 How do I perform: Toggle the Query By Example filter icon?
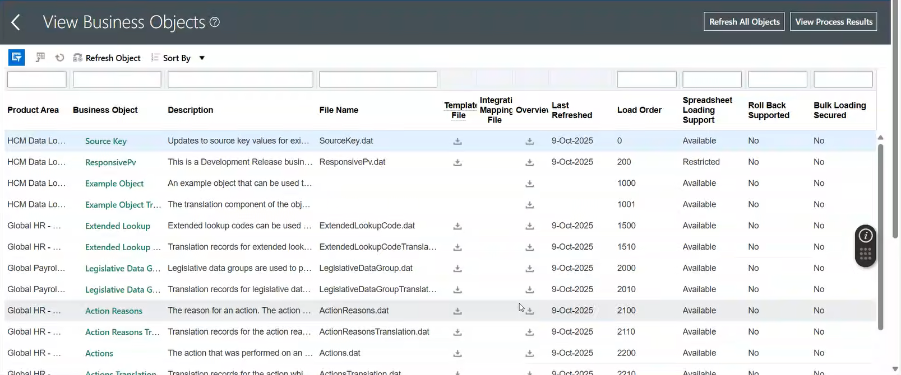(16, 57)
